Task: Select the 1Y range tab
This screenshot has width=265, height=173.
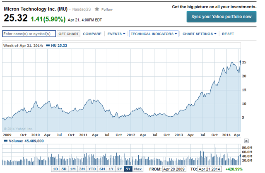Action: (x=111, y=169)
